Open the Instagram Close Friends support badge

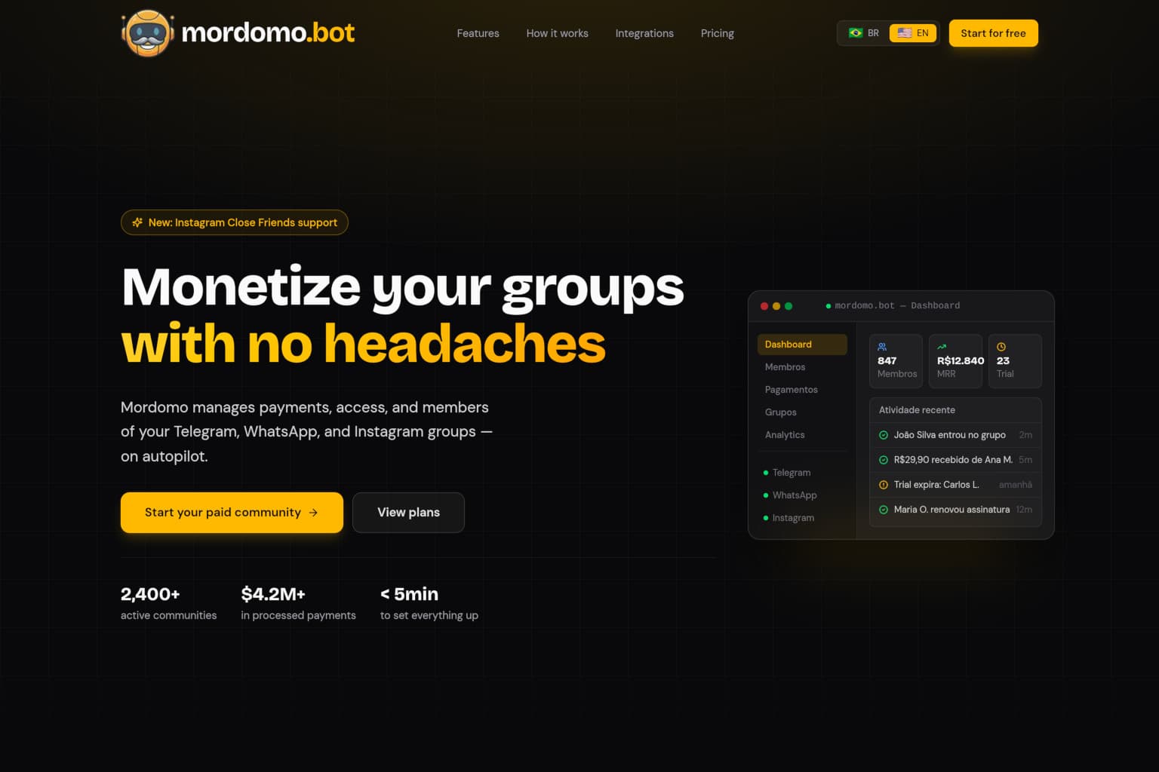point(234,222)
